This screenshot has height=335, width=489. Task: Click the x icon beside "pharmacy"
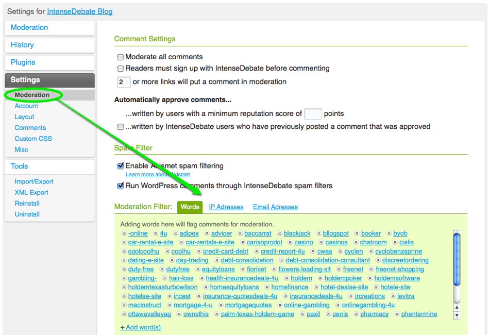tap(357, 314)
